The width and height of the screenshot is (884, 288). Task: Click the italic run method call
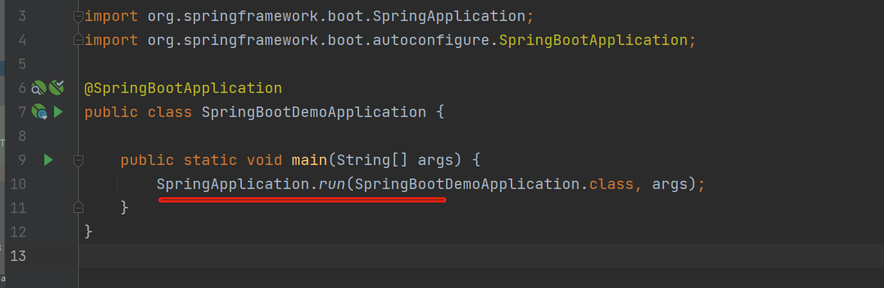[x=332, y=184]
